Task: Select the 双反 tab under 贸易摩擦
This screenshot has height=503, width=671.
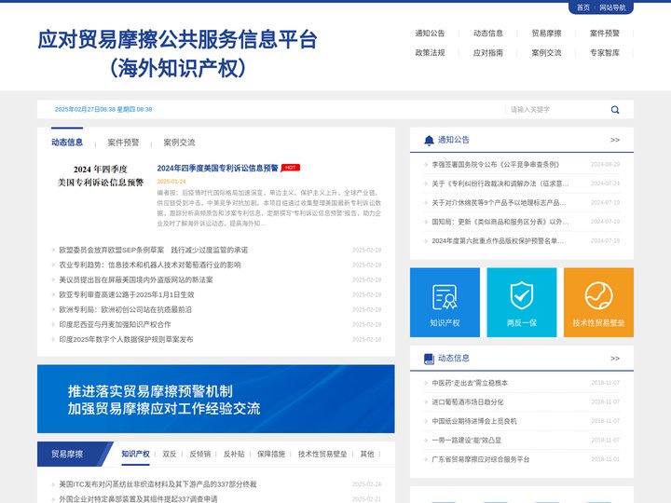Action: pos(169,455)
